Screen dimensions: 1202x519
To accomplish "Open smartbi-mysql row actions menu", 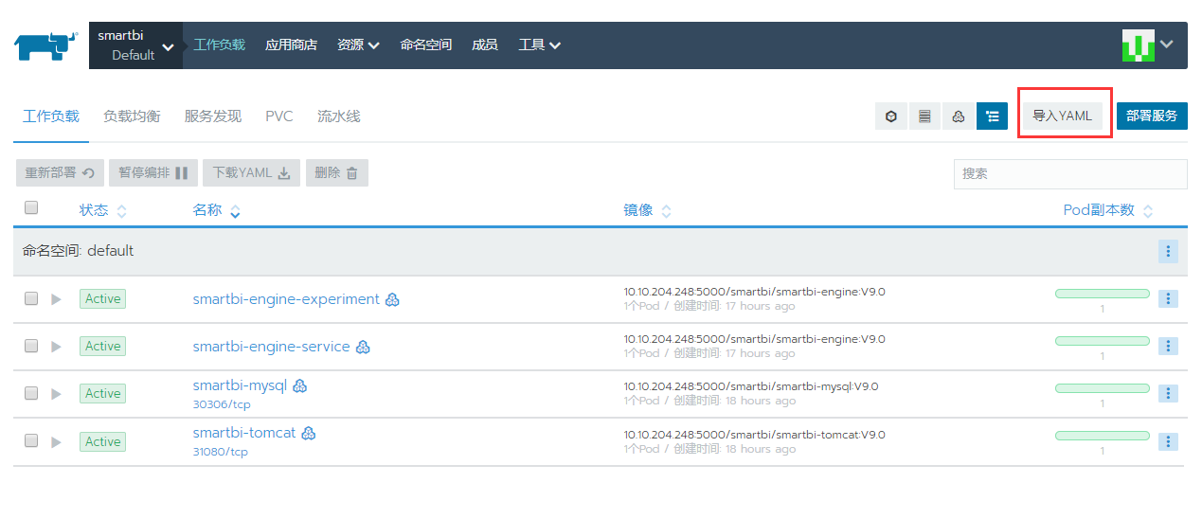I will (x=1168, y=393).
